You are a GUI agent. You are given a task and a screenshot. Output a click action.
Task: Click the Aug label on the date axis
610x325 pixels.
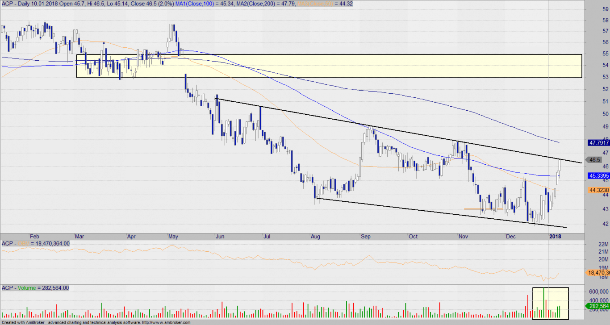316,236
